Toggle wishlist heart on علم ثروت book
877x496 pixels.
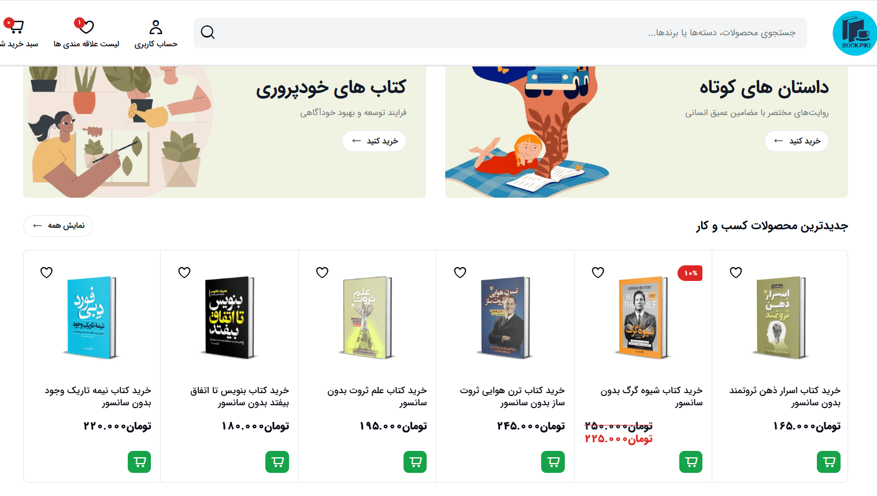323,272
